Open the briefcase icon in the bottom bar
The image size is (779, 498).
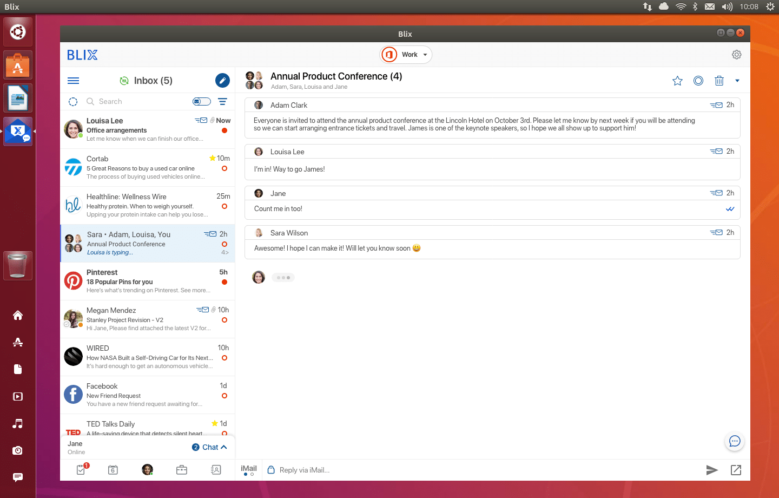point(182,470)
